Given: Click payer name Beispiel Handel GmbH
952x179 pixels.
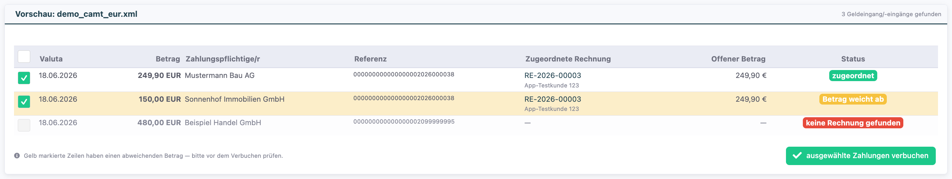Looking at the screenshot, I should (223, 123).
